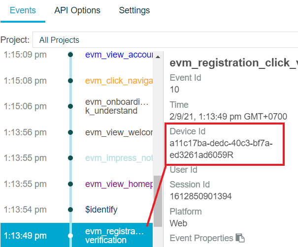Image resolution: width=298 pixels, height=247 pixels.
Task: Select the orange evm_click_naviga event
Action: point(119,81)
